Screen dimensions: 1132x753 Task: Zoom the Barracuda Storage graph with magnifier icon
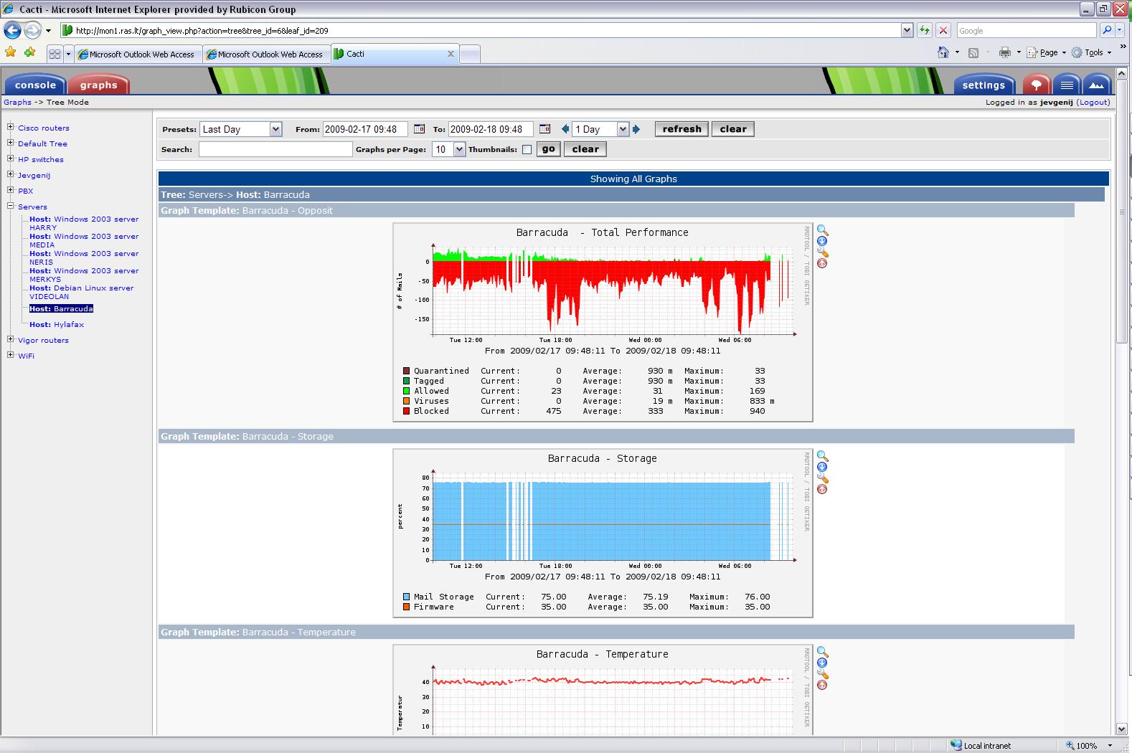(822, 457)
